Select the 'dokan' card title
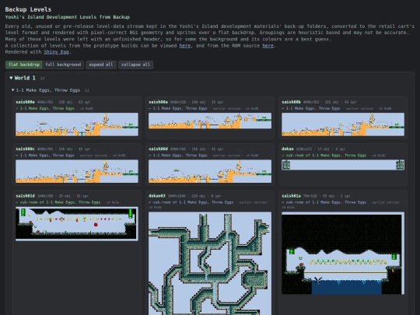The image size is (420, 315). (288, 149)
